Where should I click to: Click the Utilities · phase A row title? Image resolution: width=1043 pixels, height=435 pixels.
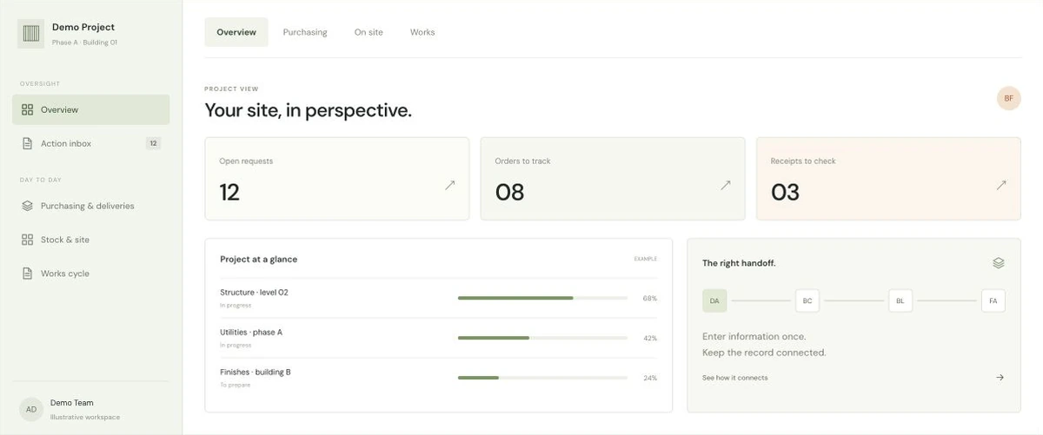(x=251, y=333)
